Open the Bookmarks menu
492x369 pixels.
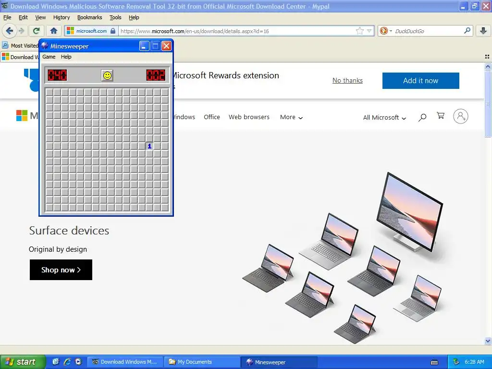(90, 17)
